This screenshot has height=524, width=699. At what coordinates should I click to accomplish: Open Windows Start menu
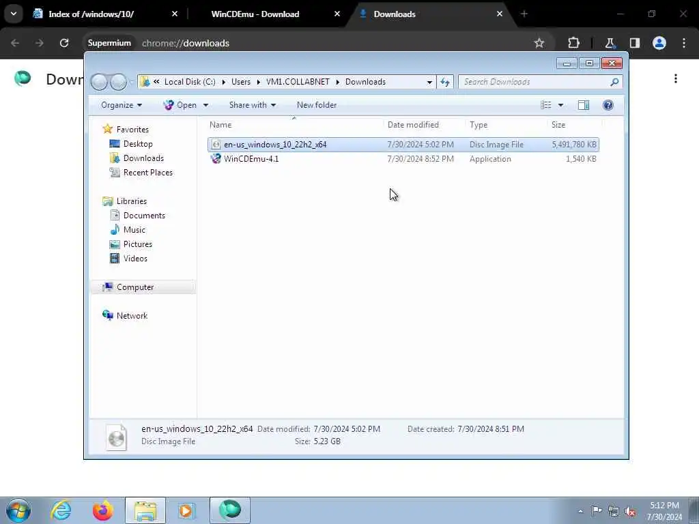[x=18, y=510]
